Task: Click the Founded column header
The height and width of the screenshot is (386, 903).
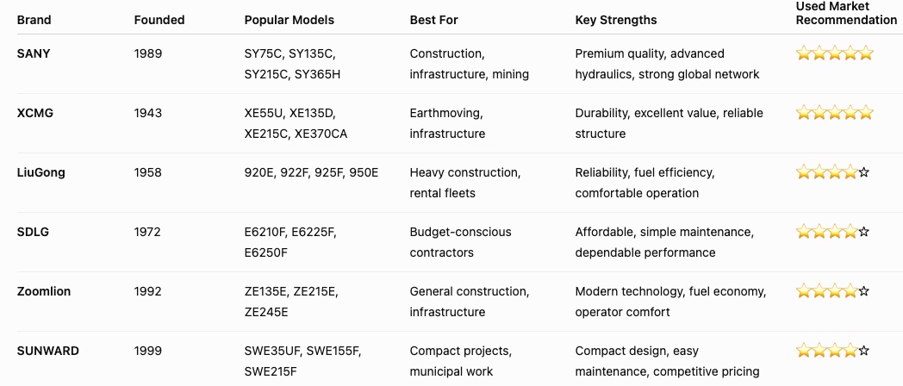Action: (x=159, y=20)
